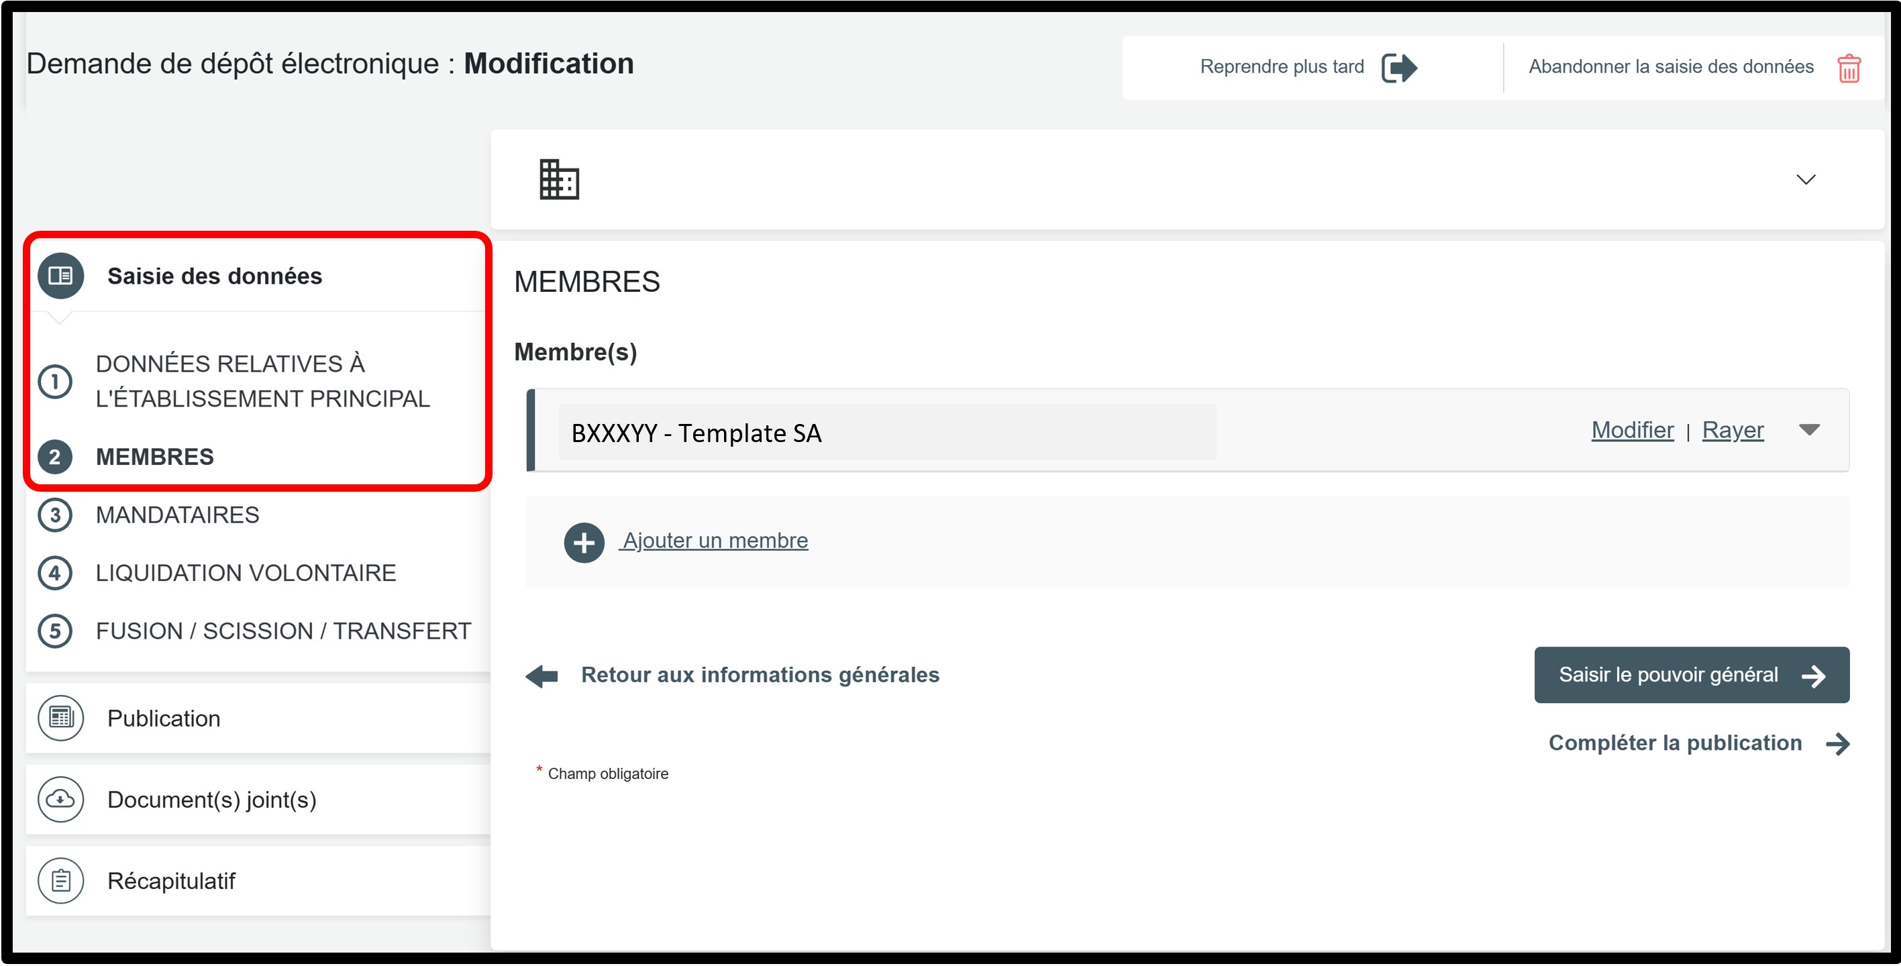Click the Rayer link for Template SA

[1732, 429]
